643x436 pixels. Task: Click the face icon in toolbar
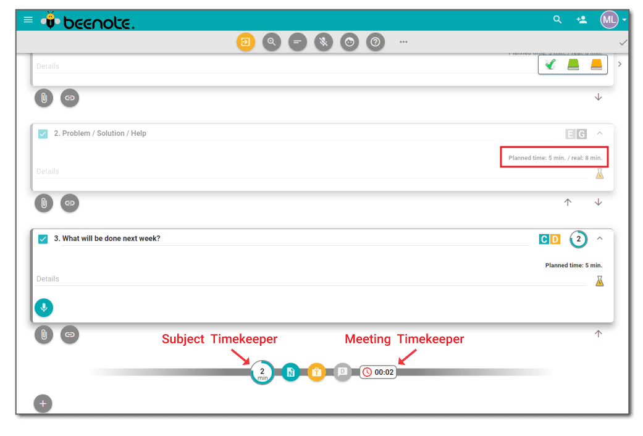pyautogui.click(x=350, y=42)
